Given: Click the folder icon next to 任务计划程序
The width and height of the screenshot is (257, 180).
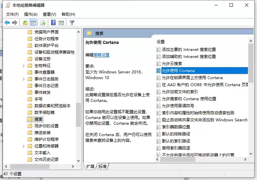Looking at the screenshot, I should pos(30,39).
